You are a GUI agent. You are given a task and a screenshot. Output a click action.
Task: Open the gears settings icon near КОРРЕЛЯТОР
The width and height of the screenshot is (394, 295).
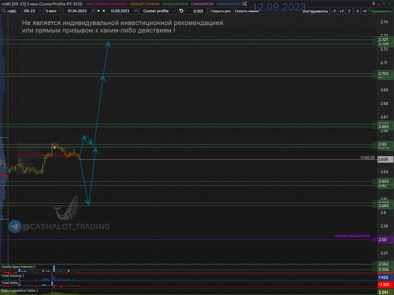(244, 4)
